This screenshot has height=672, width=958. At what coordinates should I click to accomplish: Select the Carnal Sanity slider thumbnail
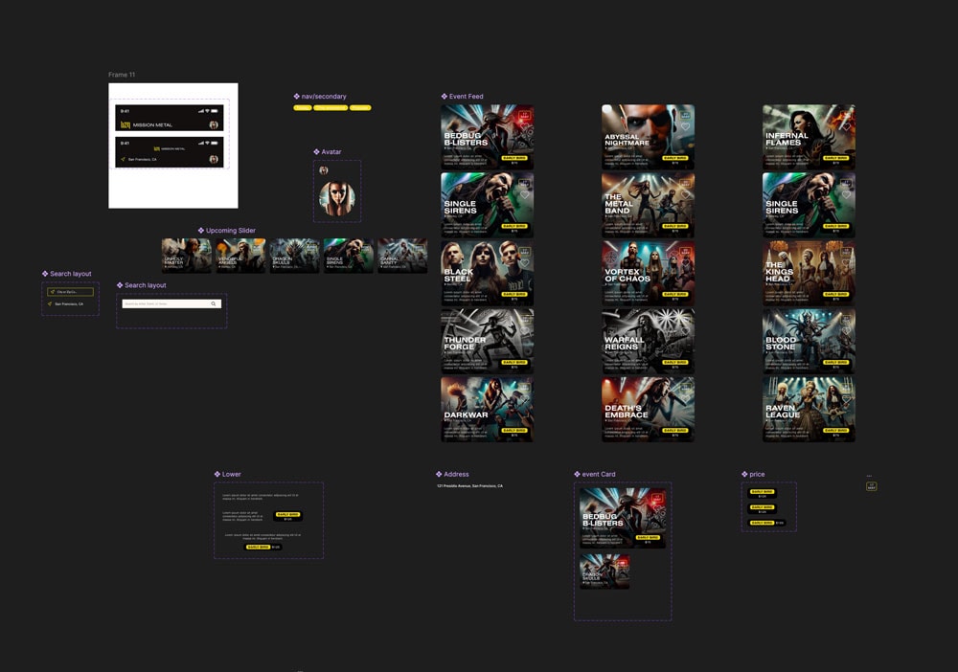pyautogui.click(x=402, y=256)
